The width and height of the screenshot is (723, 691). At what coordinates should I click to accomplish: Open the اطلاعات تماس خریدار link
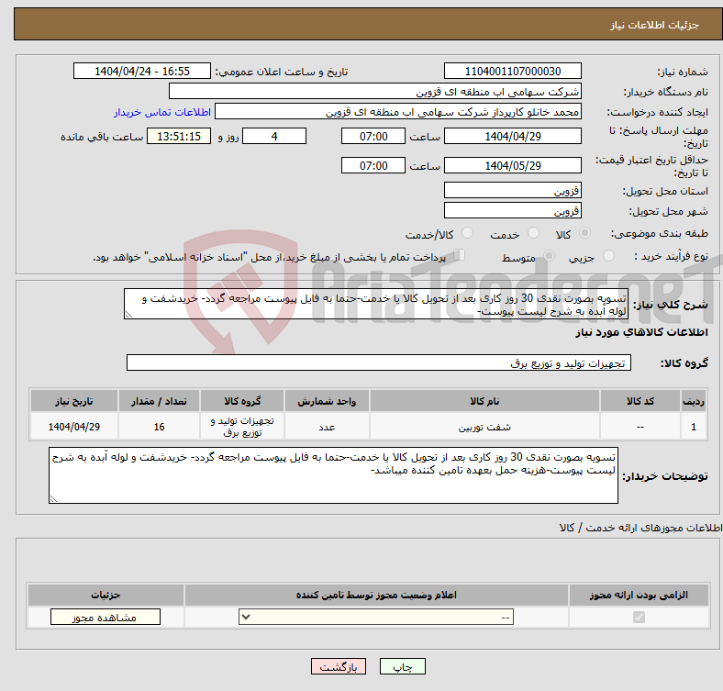pos(162,112)
